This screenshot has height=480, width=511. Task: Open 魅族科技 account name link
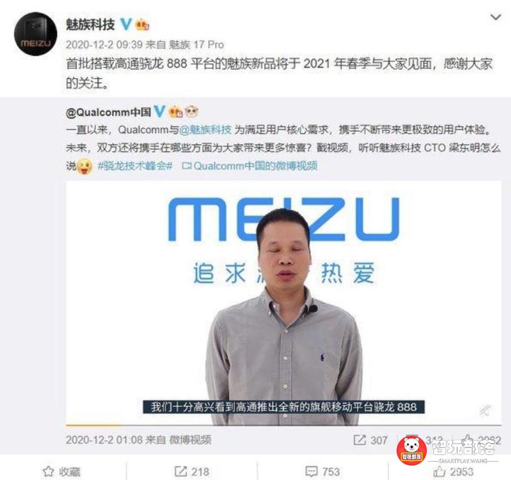90,24
